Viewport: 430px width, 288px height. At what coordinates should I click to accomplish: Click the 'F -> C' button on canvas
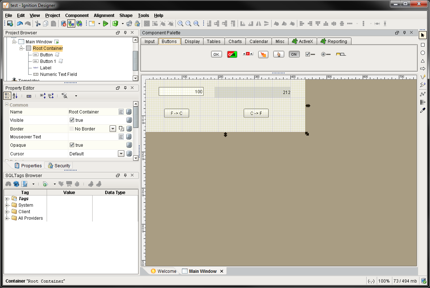(x=176, y=113)
